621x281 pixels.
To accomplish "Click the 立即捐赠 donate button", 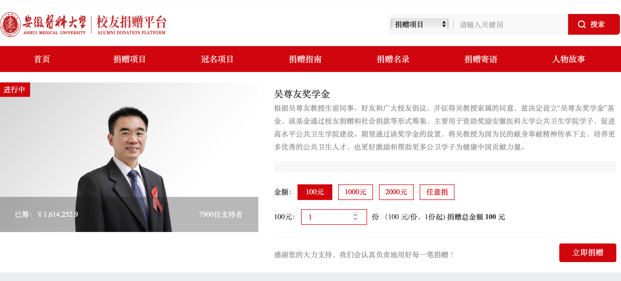I will click(x=588, y=252).
